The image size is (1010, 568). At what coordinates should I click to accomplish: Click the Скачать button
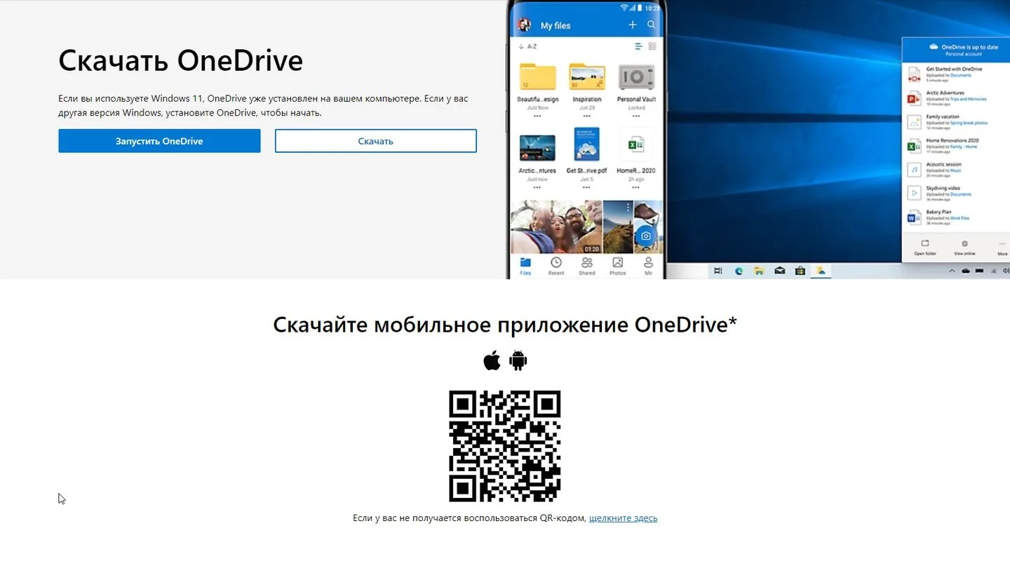(375, 141)
